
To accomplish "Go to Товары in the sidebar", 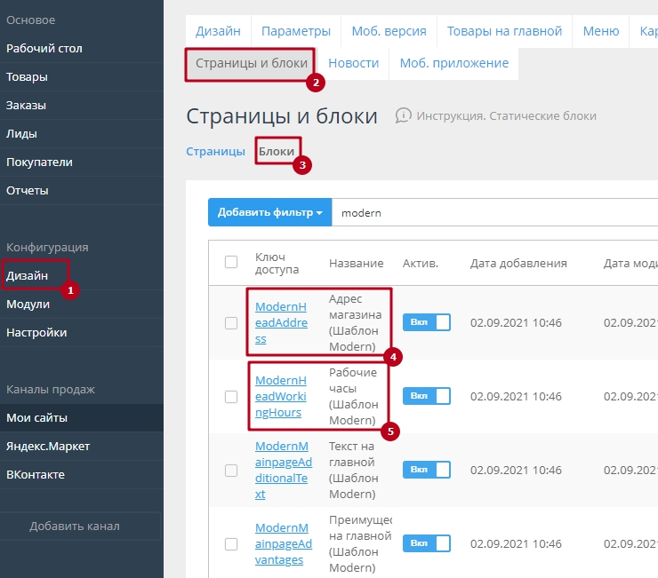I will point(27,77).
